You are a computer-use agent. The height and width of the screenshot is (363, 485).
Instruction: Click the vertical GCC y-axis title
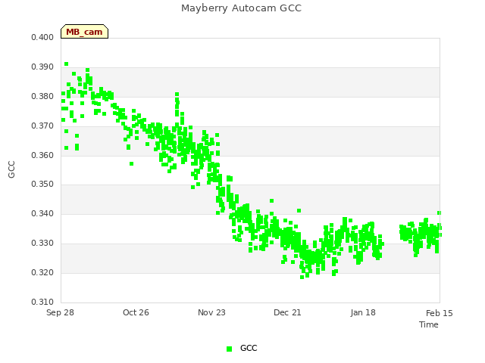(x=11, y=169)
